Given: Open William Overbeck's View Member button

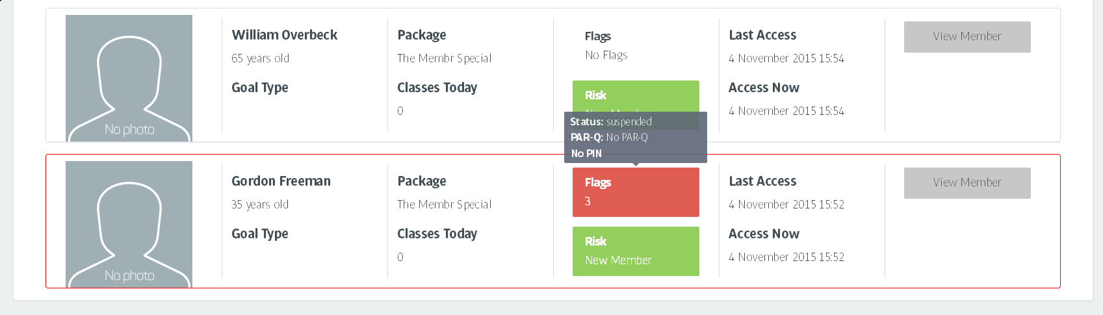Looking at the screenshot, I should (967, 37).
